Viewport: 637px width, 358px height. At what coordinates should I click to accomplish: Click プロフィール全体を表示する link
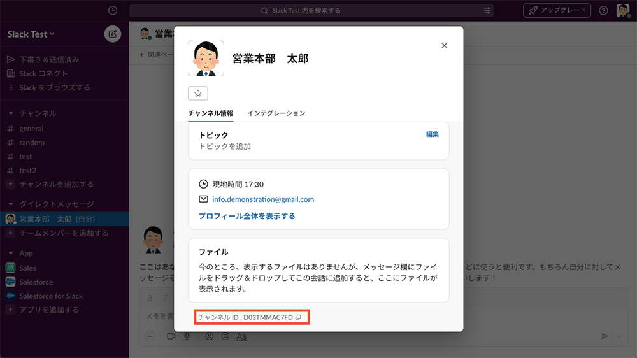pyautogui.click(x=247, y=216)
